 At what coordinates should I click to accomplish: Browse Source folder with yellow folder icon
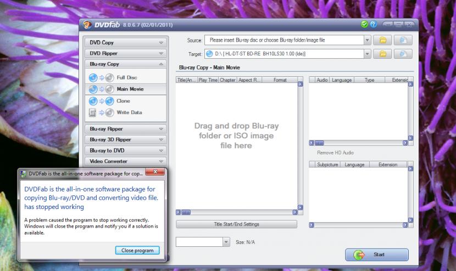[382, 40]
